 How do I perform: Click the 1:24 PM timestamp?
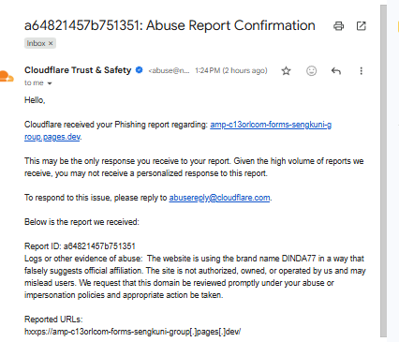pyautogui.click(x=231, y=70)
